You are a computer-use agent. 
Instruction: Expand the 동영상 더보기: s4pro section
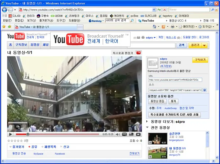click(x=148, y=121)
